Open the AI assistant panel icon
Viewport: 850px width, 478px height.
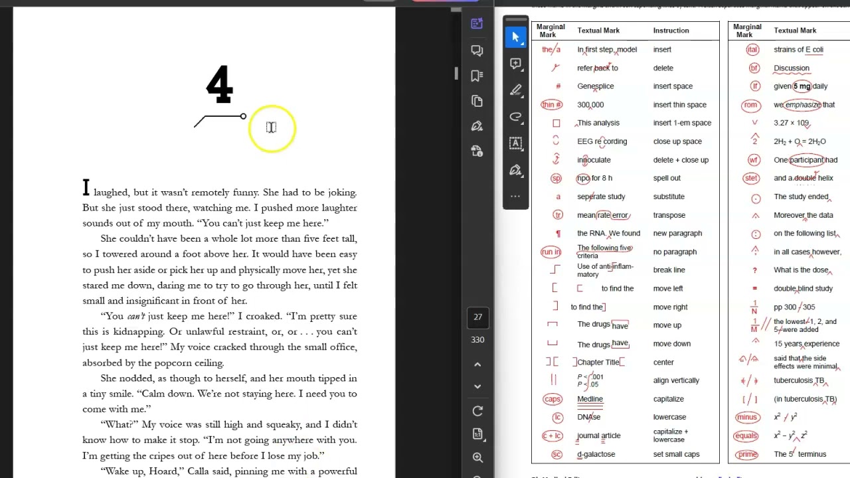[477, 24]
